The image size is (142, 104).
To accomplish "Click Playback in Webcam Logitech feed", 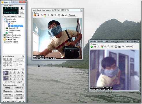I will [129, 47].
